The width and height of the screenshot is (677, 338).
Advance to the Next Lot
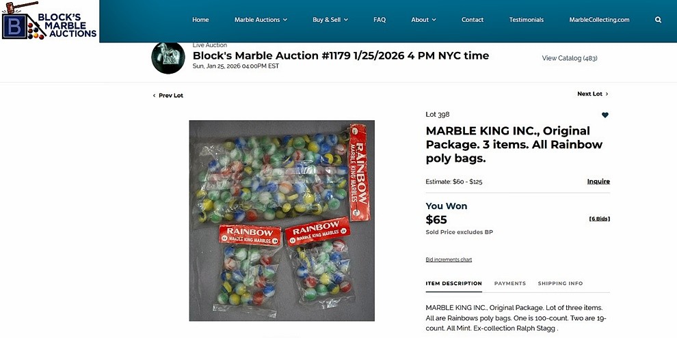[x=592, y=94]
